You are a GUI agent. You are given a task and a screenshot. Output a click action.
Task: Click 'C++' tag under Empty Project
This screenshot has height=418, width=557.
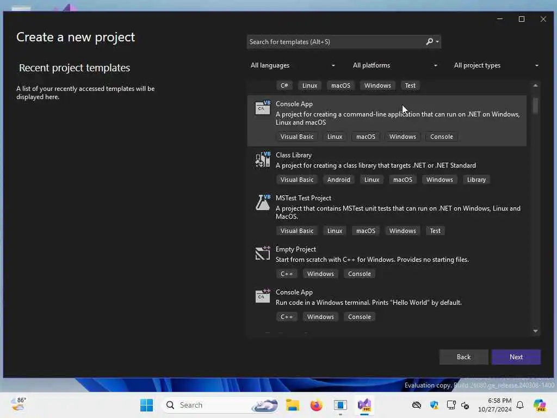[x=287, y=274]
